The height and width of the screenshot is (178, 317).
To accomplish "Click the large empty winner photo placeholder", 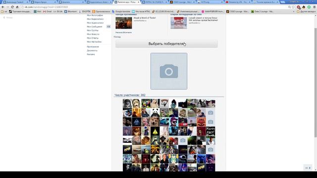I will pyautogui.click(x=169, y=71).
